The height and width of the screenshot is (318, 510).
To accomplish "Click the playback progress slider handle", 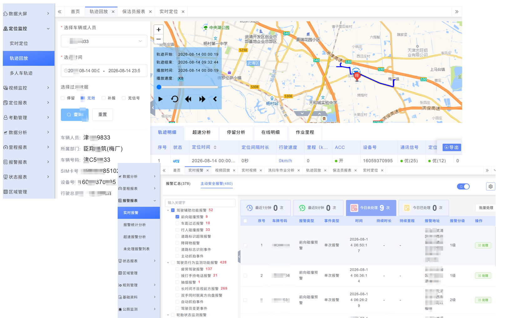I will [x=159, y=87].
